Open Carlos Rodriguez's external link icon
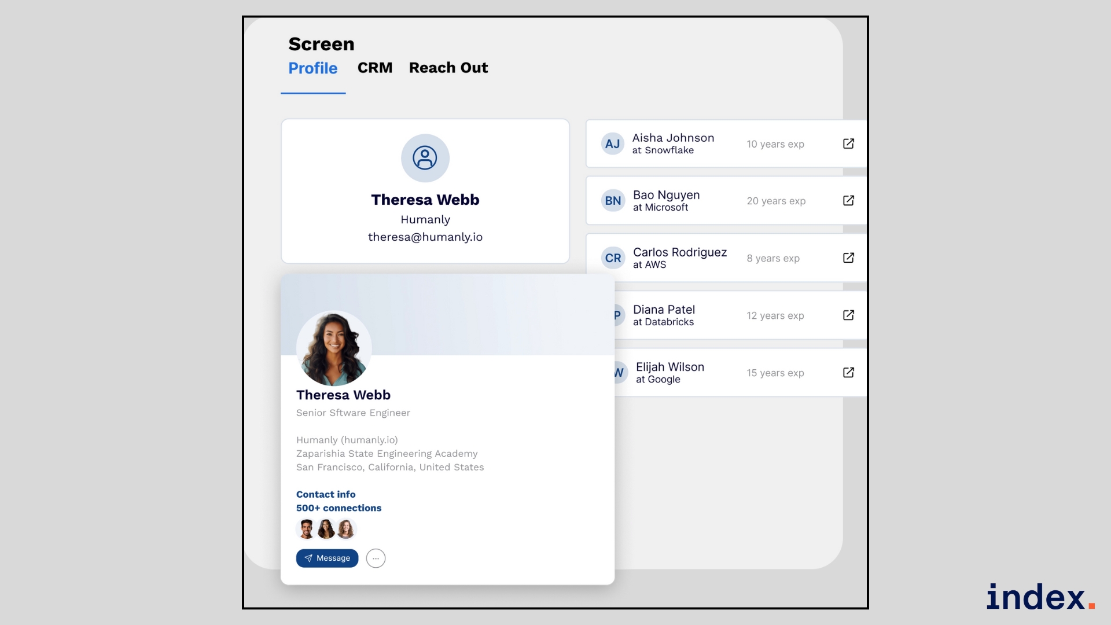This screenshot has height=625, width=1111. 848,258
